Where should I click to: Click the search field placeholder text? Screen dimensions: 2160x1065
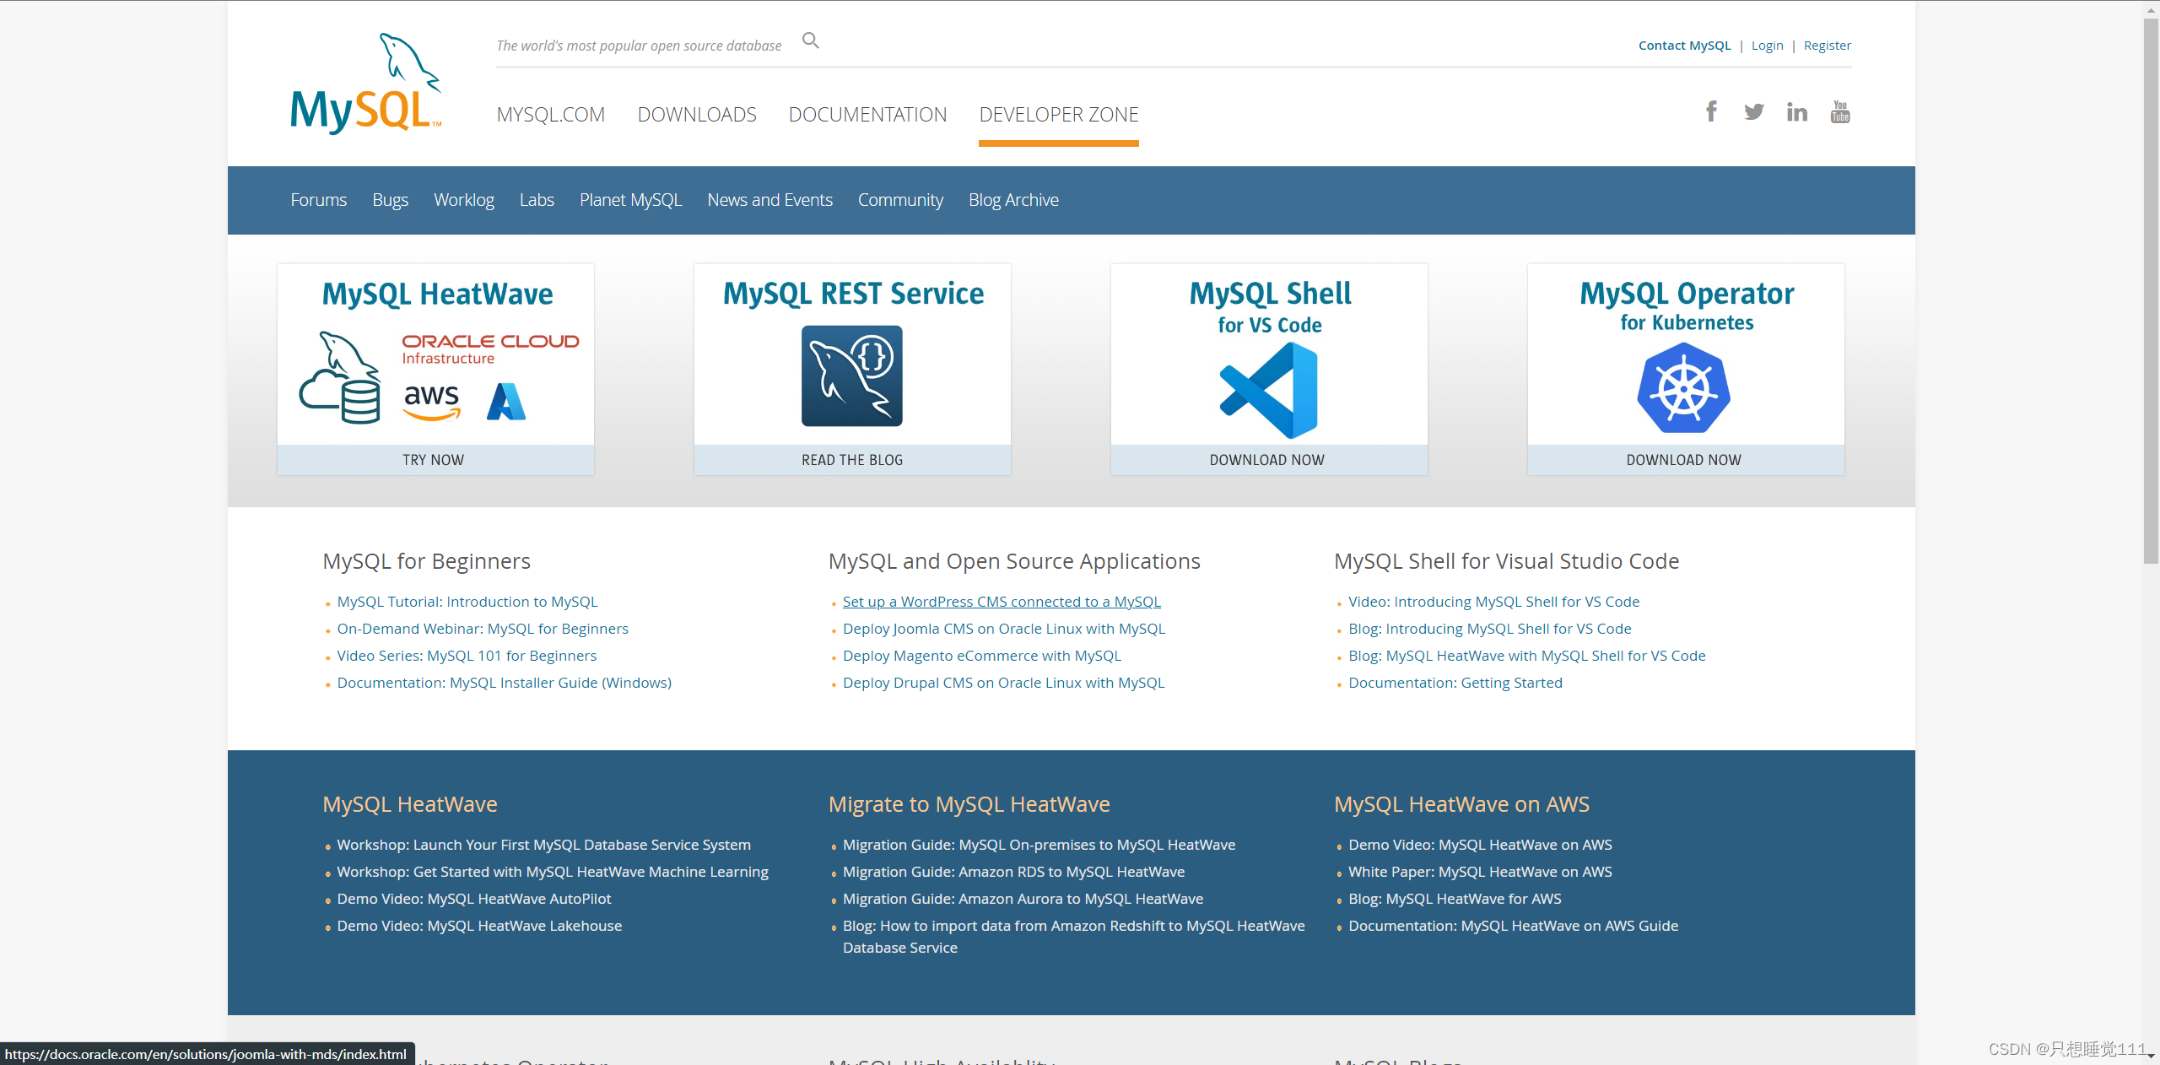click(x=639, y=46)
